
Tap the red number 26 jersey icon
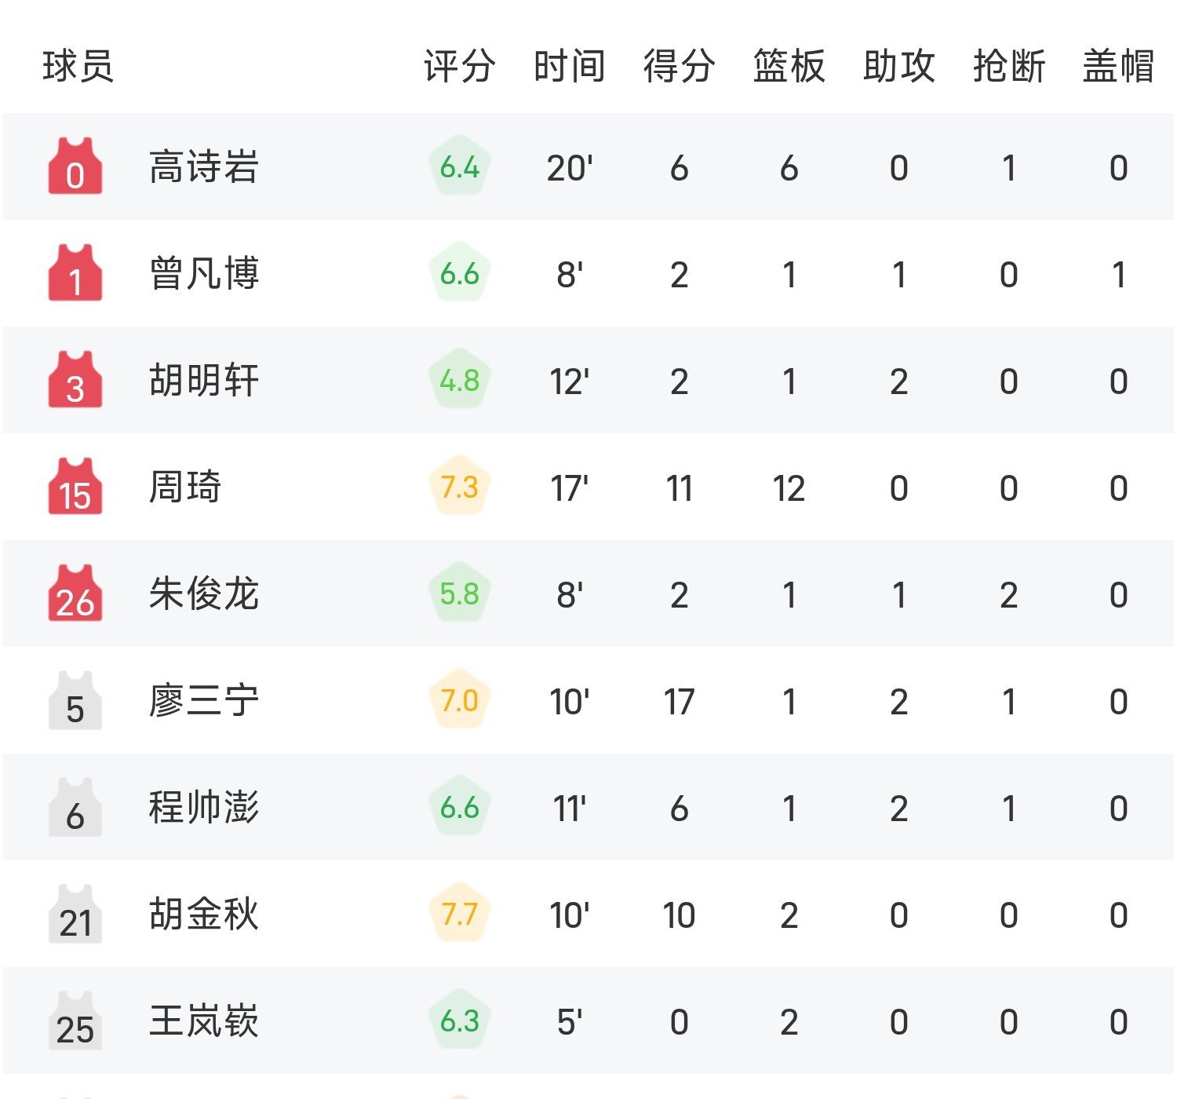coord(75,593)
